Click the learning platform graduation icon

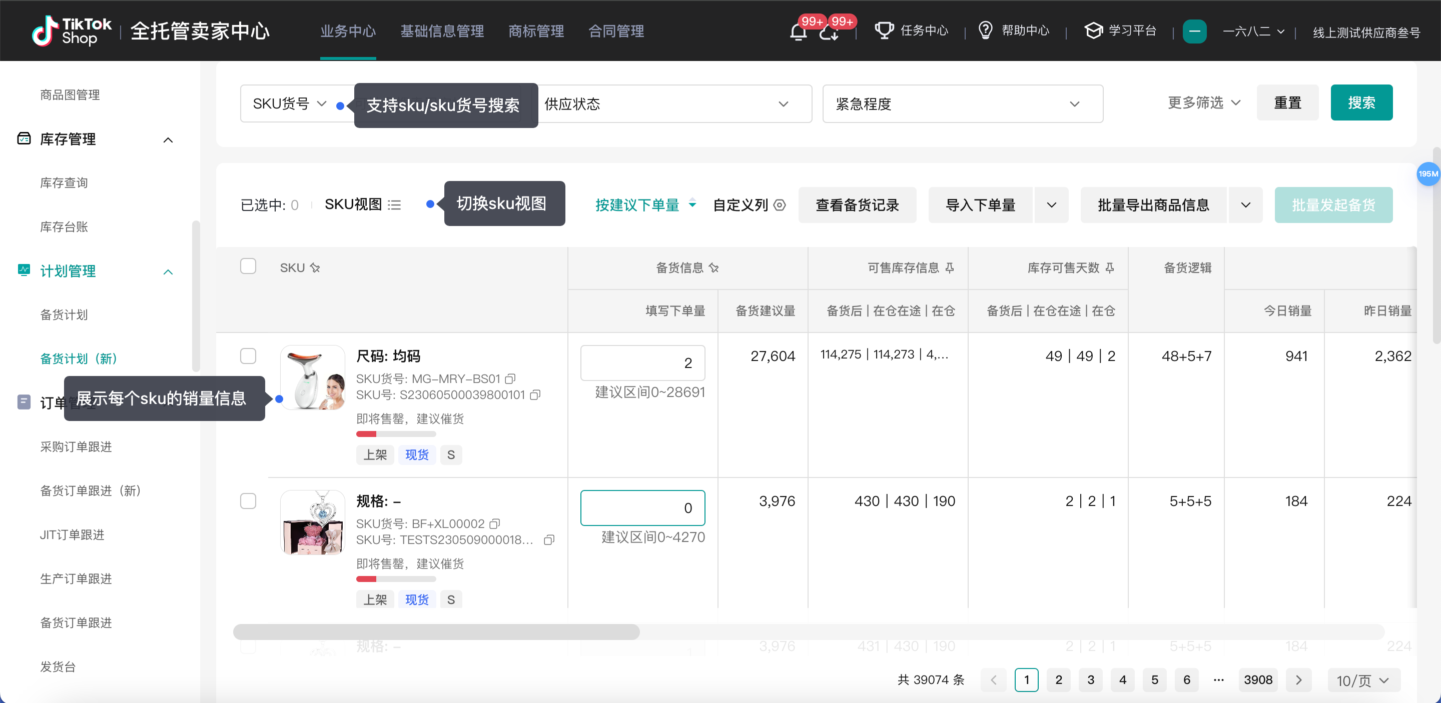point(1093,30)
